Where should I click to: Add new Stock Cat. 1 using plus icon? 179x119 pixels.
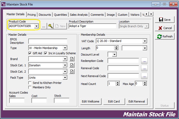72,65
